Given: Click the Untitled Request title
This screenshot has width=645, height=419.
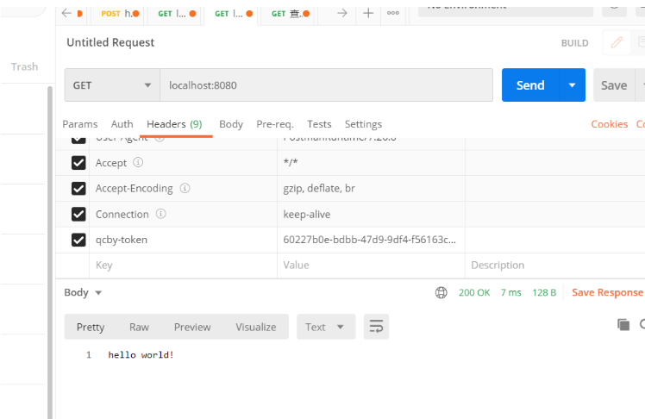Looking at the screenshot, I should point(110,42).
